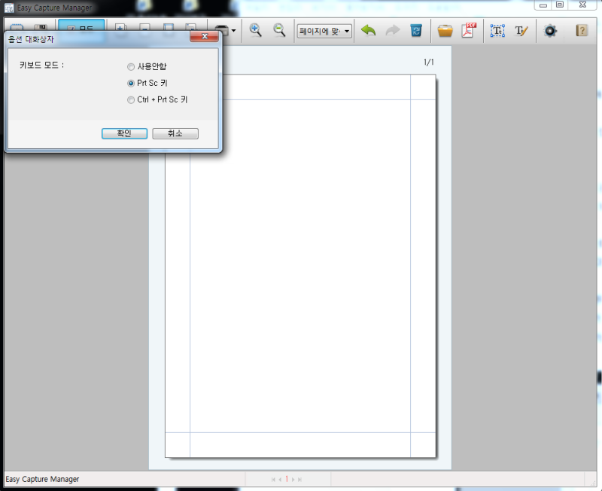Open the folder icon to load an image
The height and width of the screenshot is (491, 602).
click(445, 30)
